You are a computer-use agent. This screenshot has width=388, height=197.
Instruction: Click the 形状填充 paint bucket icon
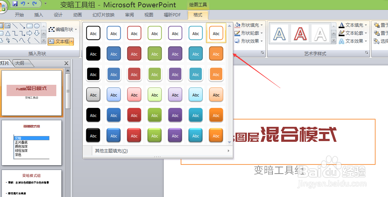click(x=238, y=25)
